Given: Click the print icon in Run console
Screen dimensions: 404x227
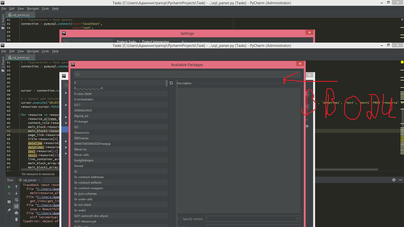Looking at the screenshot, I should pyautogui.click(x=16, y=213).
